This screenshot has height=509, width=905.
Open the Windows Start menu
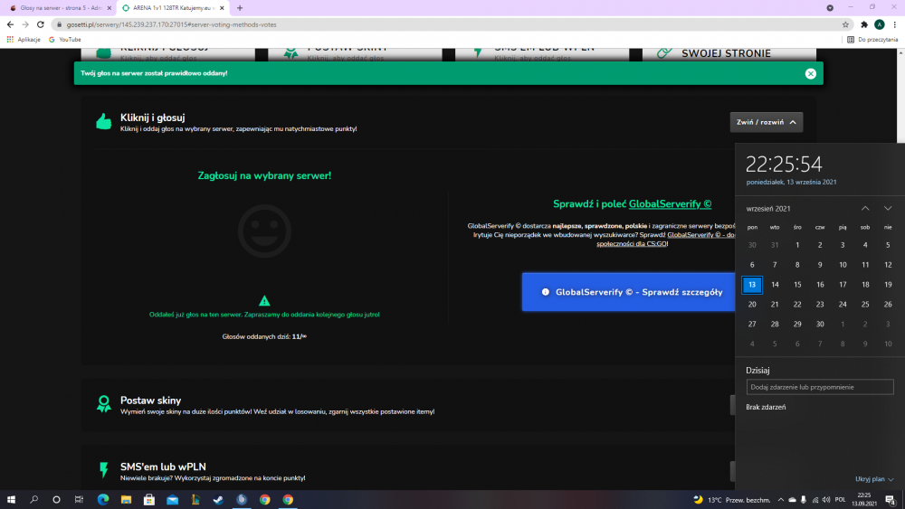[x=11, y=500]
